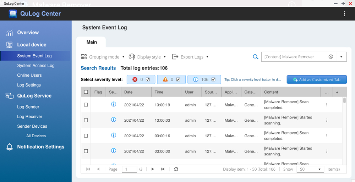This screenshot has width=355, height=182.
Task: Sort by the Date column header
Action: click(x=136, y=92)
